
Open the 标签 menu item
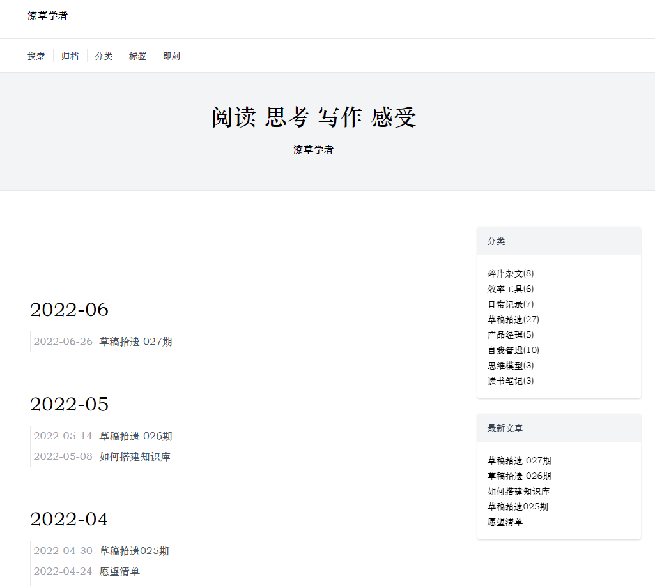[137, 56]
